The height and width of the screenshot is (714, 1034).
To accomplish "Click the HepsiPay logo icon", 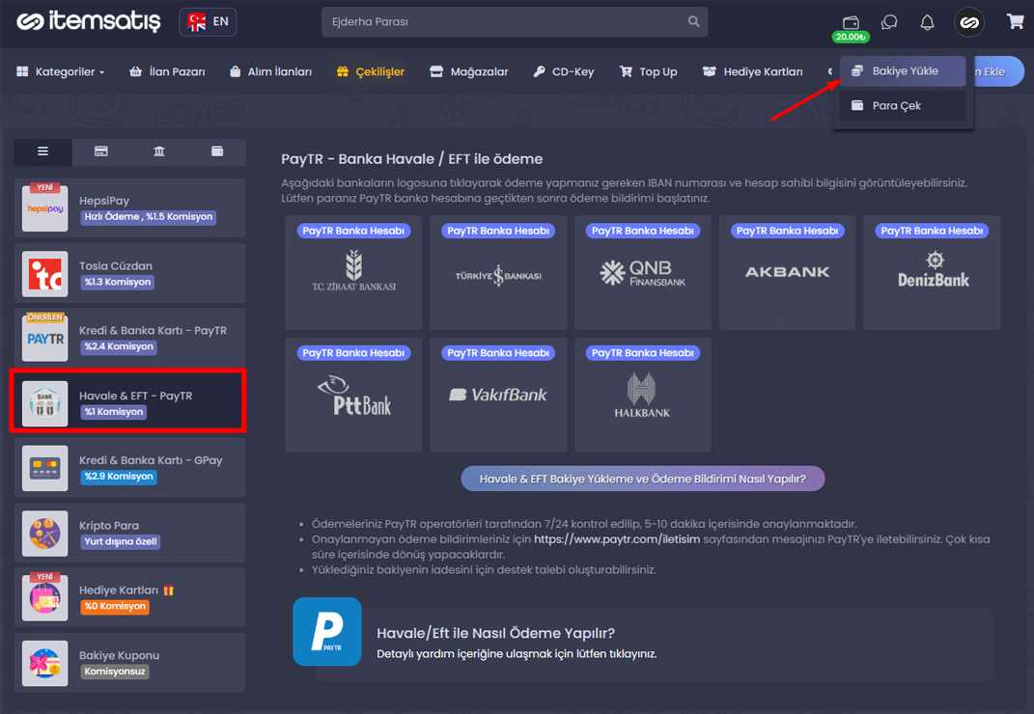I will click(x=44, y=208).
